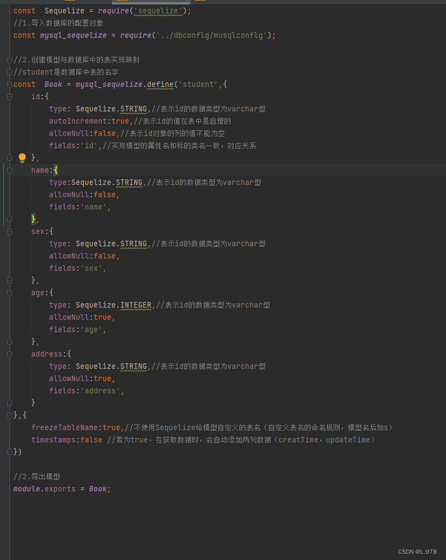Collapse the address:{ property block

click(9, 354)
